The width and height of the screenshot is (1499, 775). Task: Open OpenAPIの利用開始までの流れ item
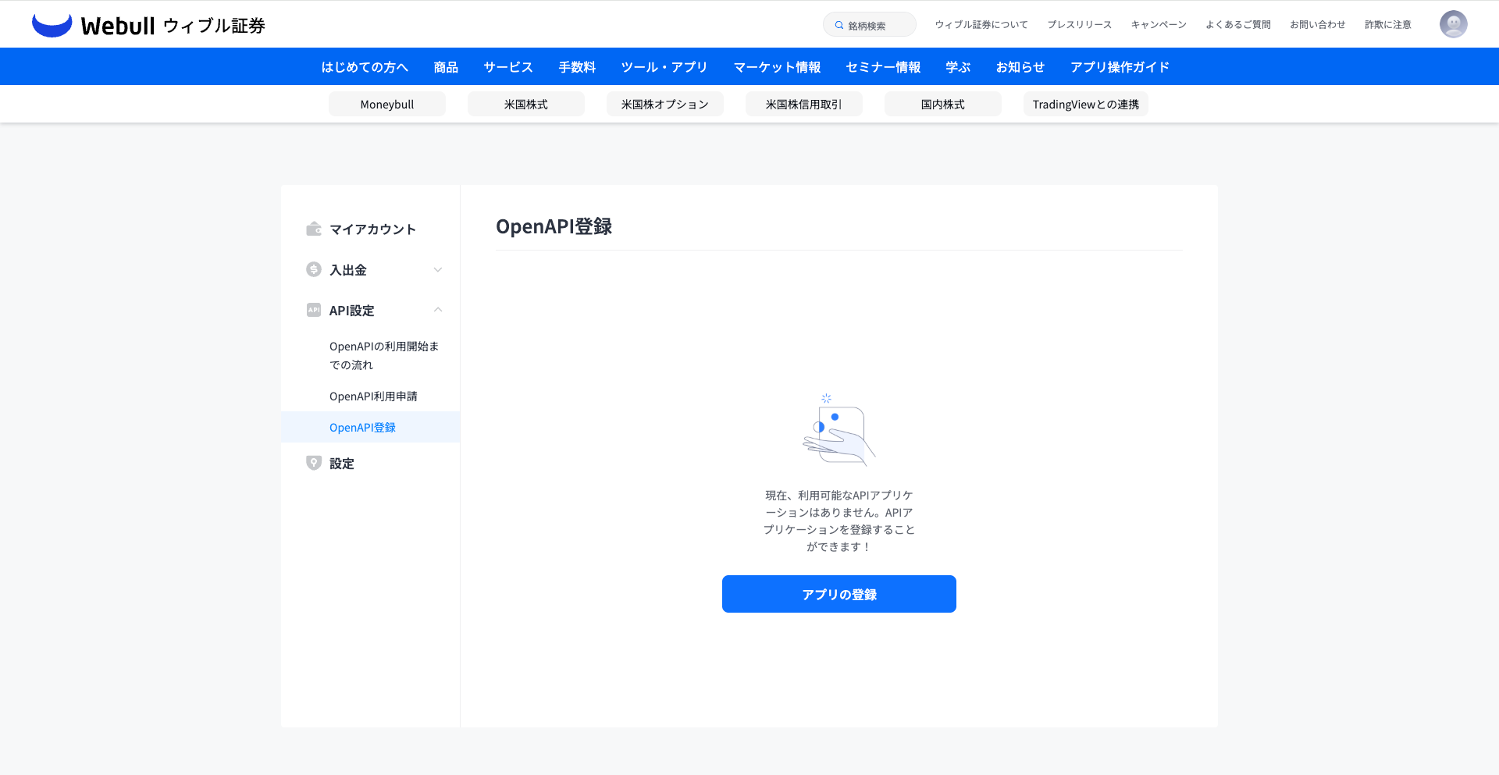tap(383, 355)
